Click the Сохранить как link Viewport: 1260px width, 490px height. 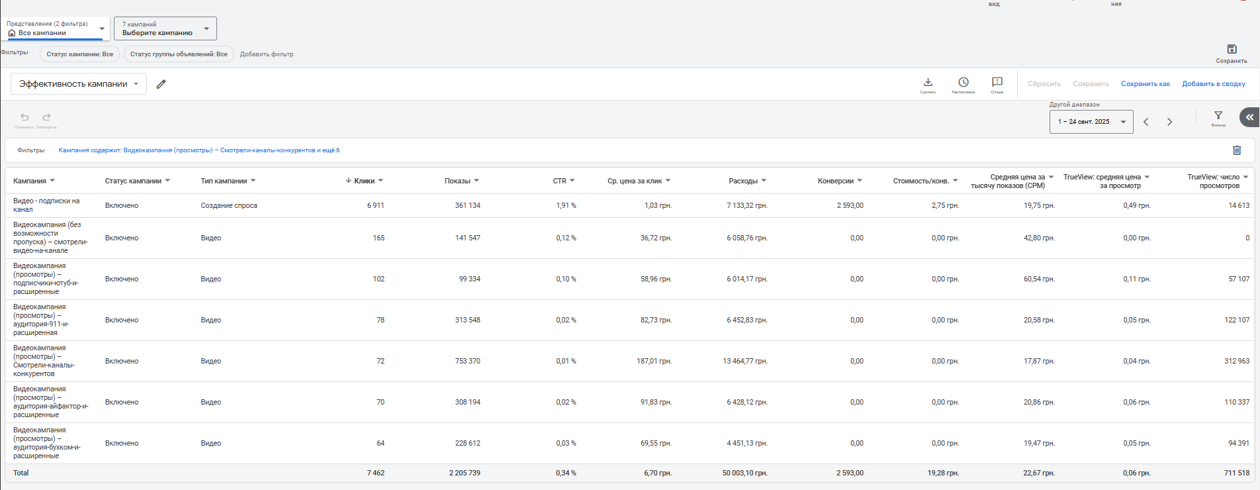click(1145, 84)
